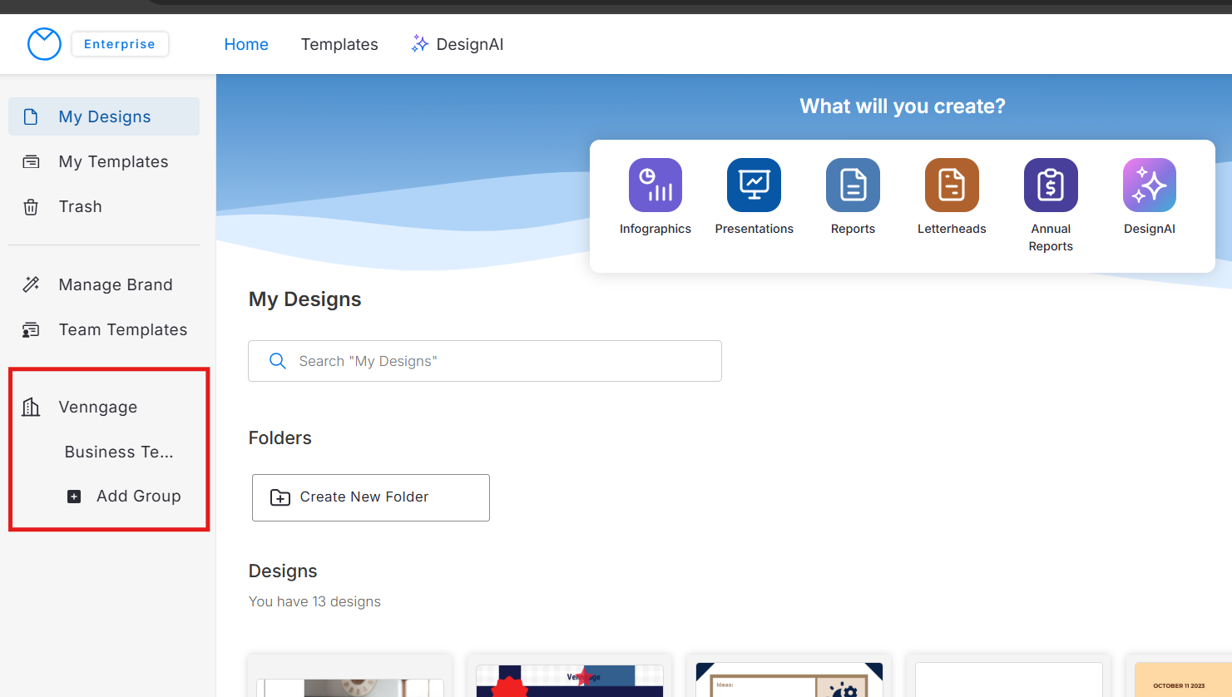Image resolution: width=1232 pixels, height=697 pixels.
Task: Open the DesignAI sparkle icon
Action: 1149,185
